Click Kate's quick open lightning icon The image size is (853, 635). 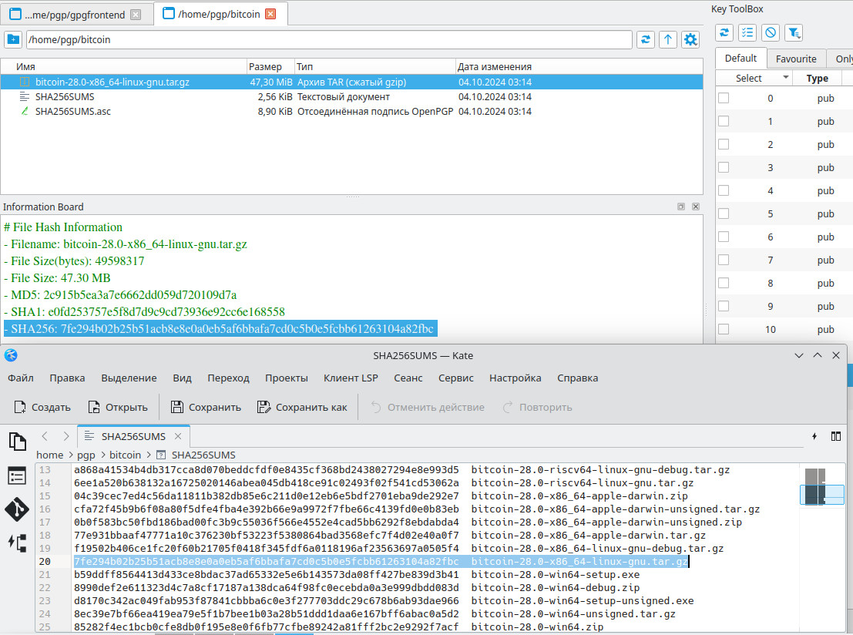click(814, 436)
